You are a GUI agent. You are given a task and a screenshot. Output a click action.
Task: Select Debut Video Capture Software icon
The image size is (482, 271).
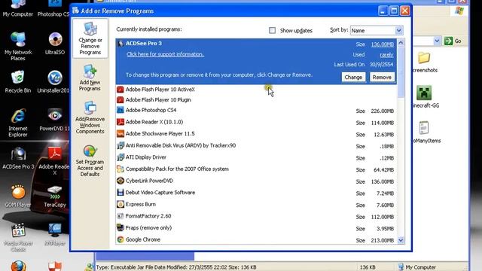click(120, 193)
